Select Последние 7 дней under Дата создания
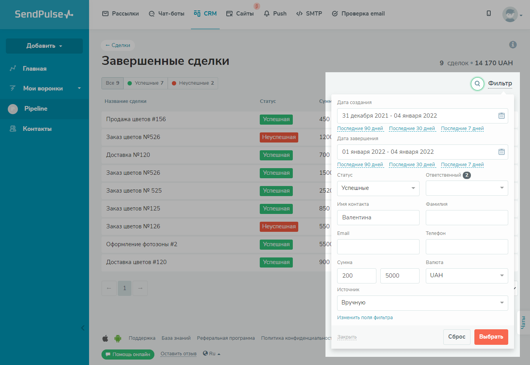 tap(462, 129)
